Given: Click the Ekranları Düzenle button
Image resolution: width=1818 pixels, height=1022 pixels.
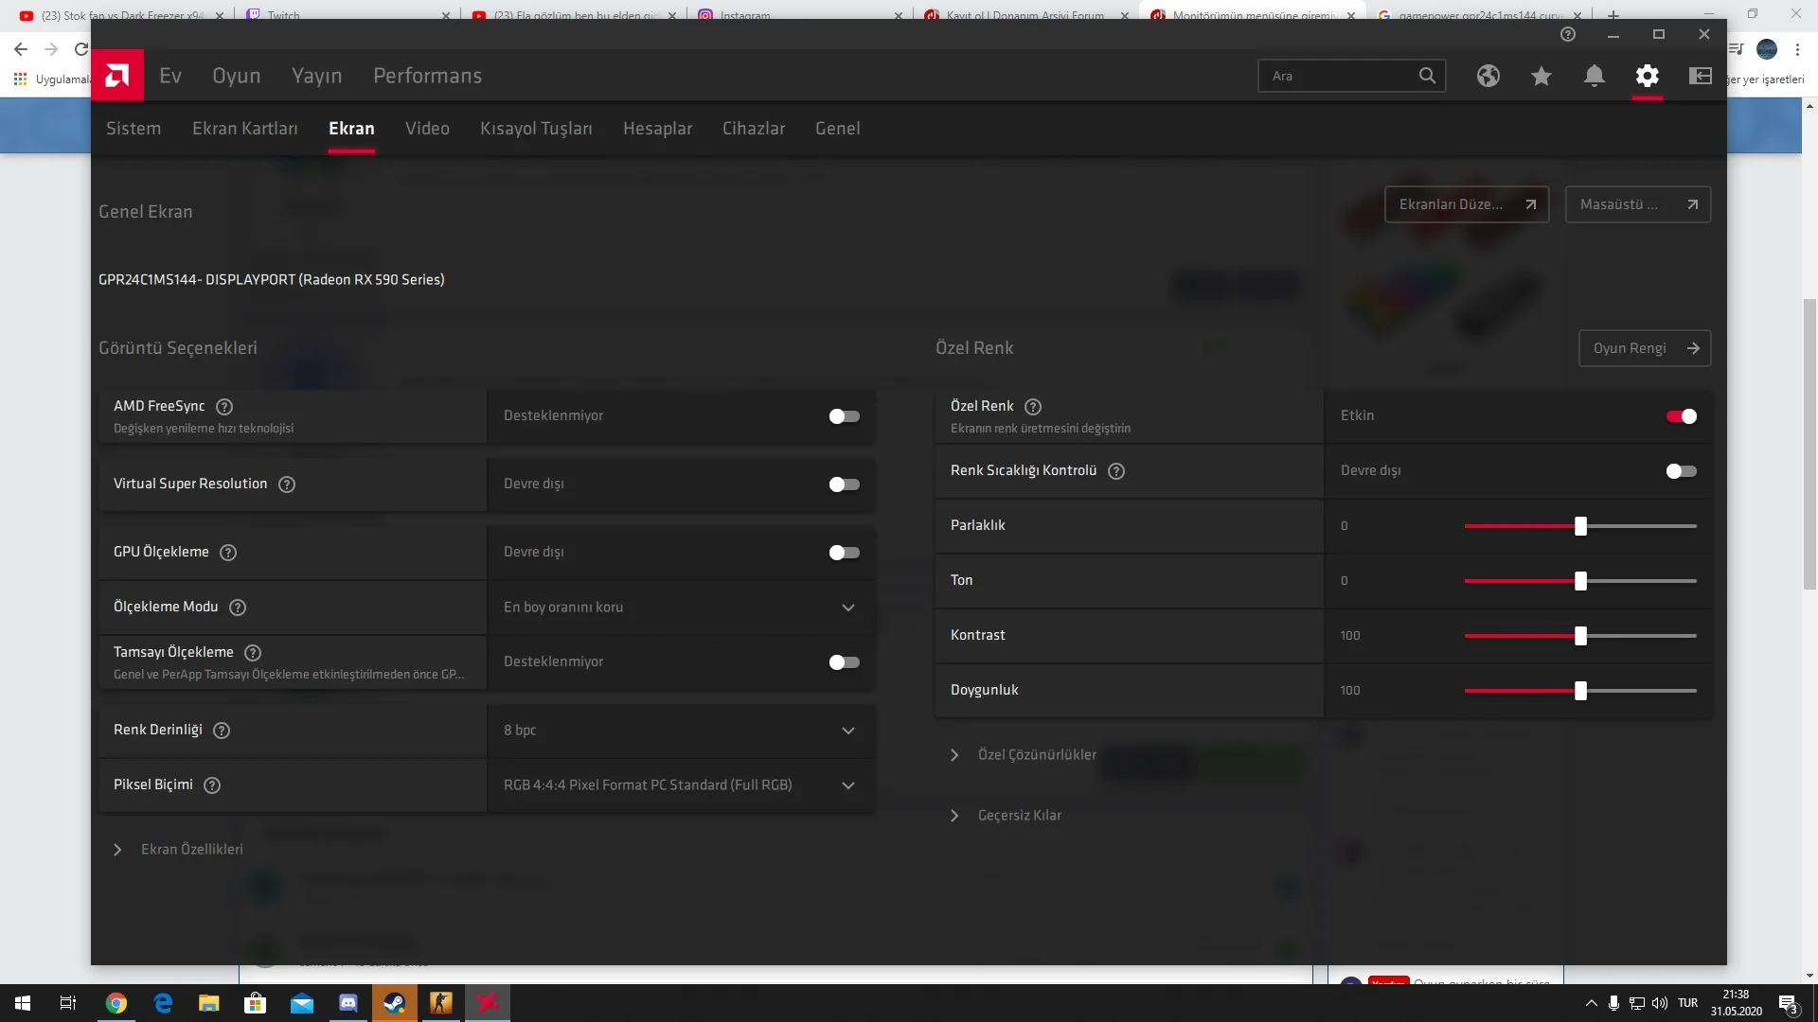Looking at the screenshot, I should [1466, 204].
